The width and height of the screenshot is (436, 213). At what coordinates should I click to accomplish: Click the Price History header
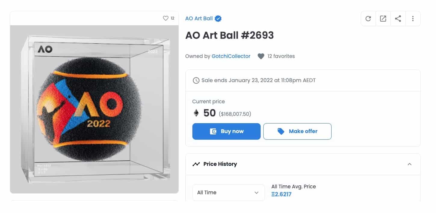point(303,164)
